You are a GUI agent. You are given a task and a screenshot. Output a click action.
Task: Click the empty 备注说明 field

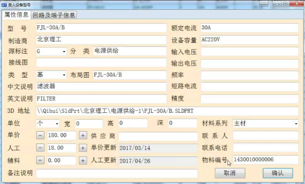click(x=117, y=173)
